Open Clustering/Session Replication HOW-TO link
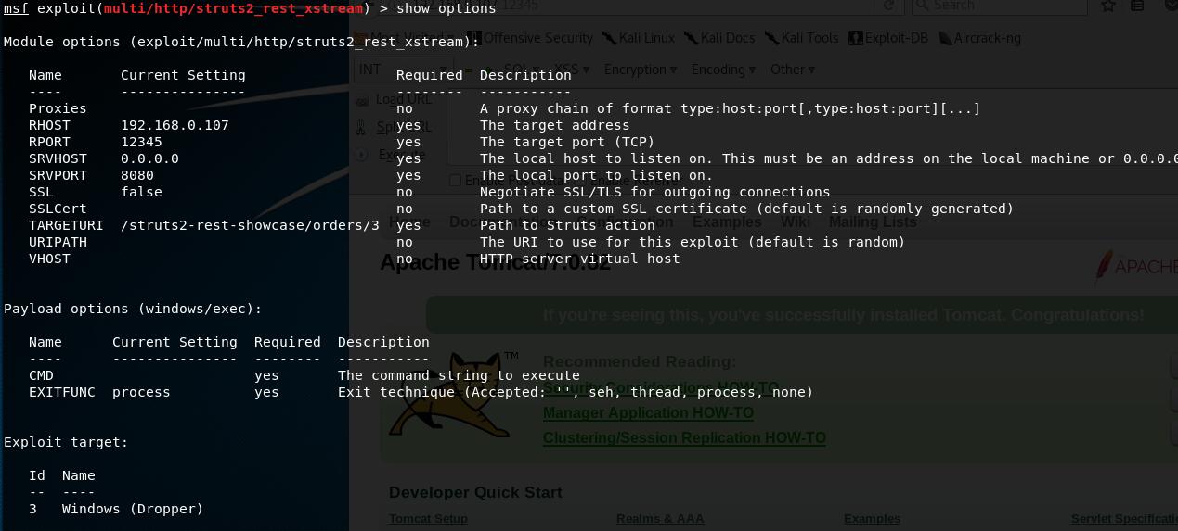Viewport: 1178px width, 531px height. [x=684, y=437]
